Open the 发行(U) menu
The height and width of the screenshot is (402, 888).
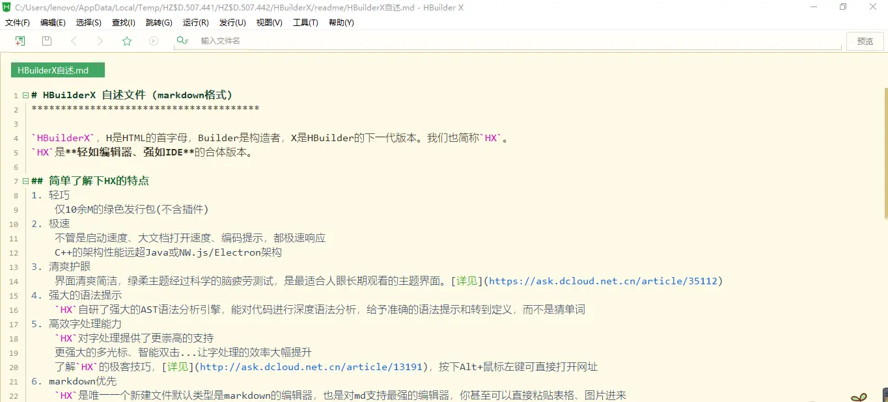pos(232,22)
